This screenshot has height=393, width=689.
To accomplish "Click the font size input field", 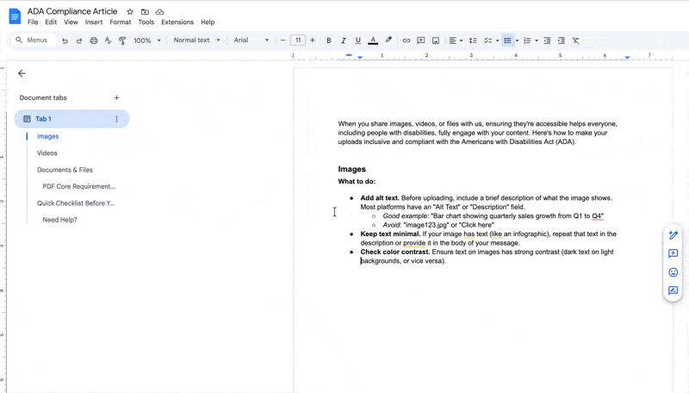I will coord(297,41).
